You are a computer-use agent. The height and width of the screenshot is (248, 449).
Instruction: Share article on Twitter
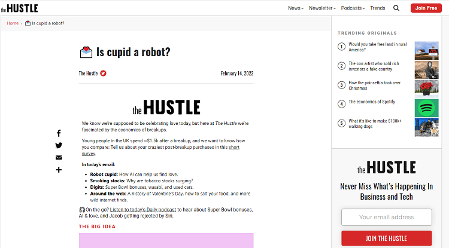coord(59,145)
